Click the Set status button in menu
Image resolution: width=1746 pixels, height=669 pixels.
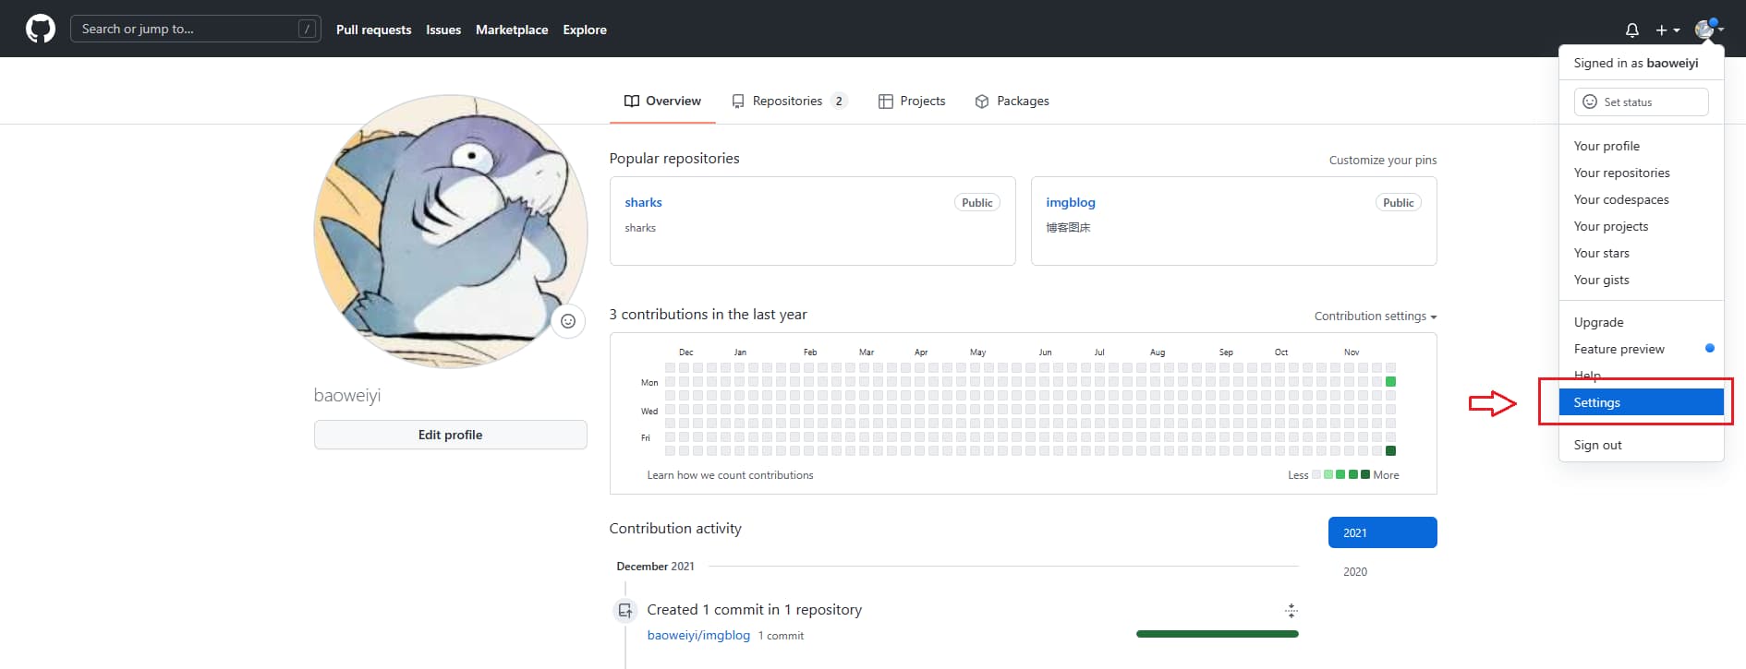pos(1641,102)
